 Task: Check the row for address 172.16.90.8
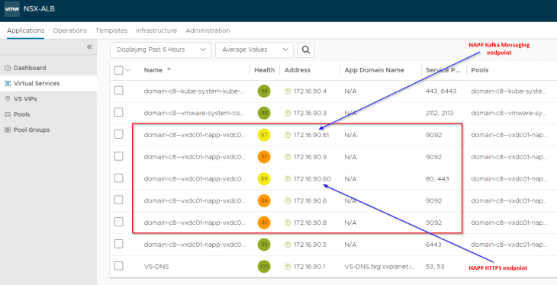[118, 222]
